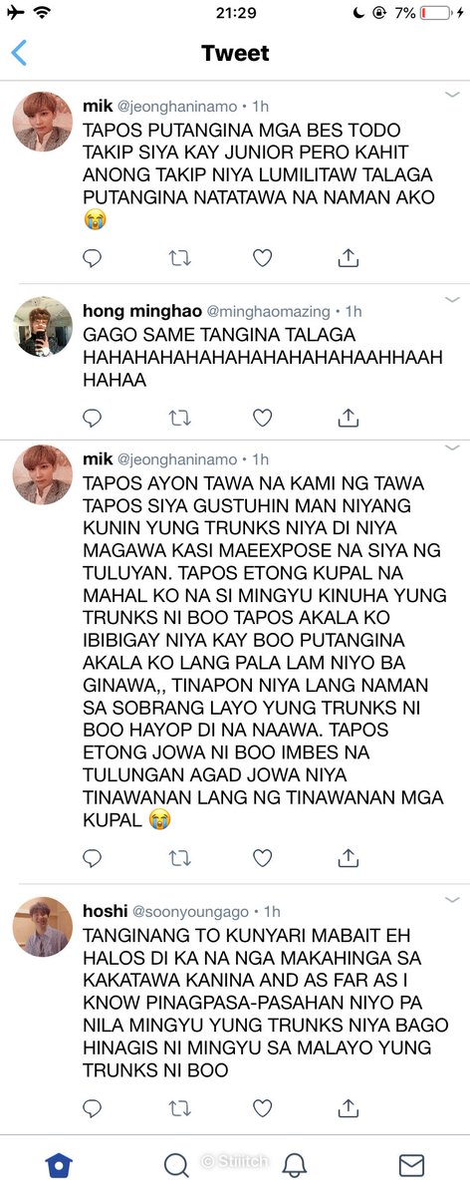This screenshot has height=1196, width=470.
Task: Open the Messages envelope tab
Action: coord(411,1164)
